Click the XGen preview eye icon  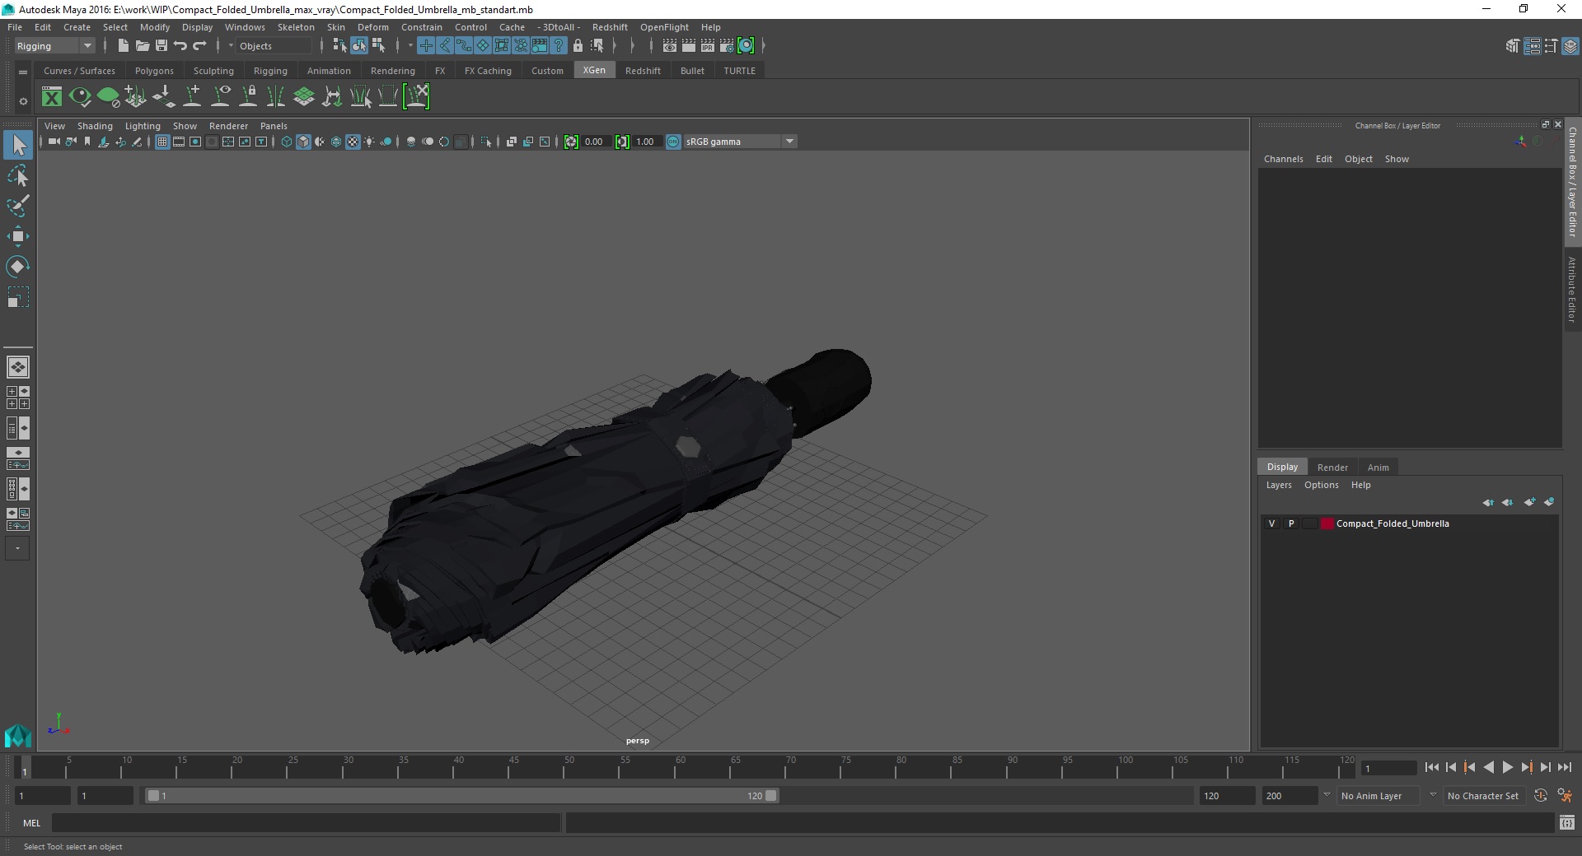click(x=80, y=97)
